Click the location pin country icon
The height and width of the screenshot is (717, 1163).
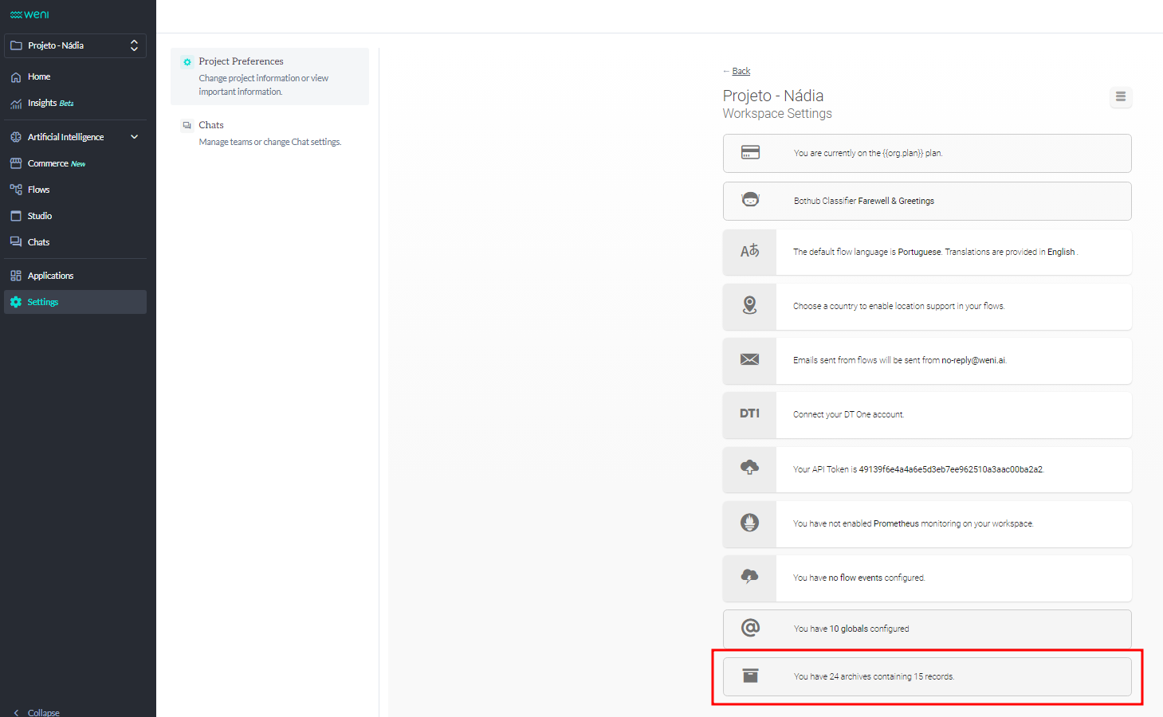749,306
